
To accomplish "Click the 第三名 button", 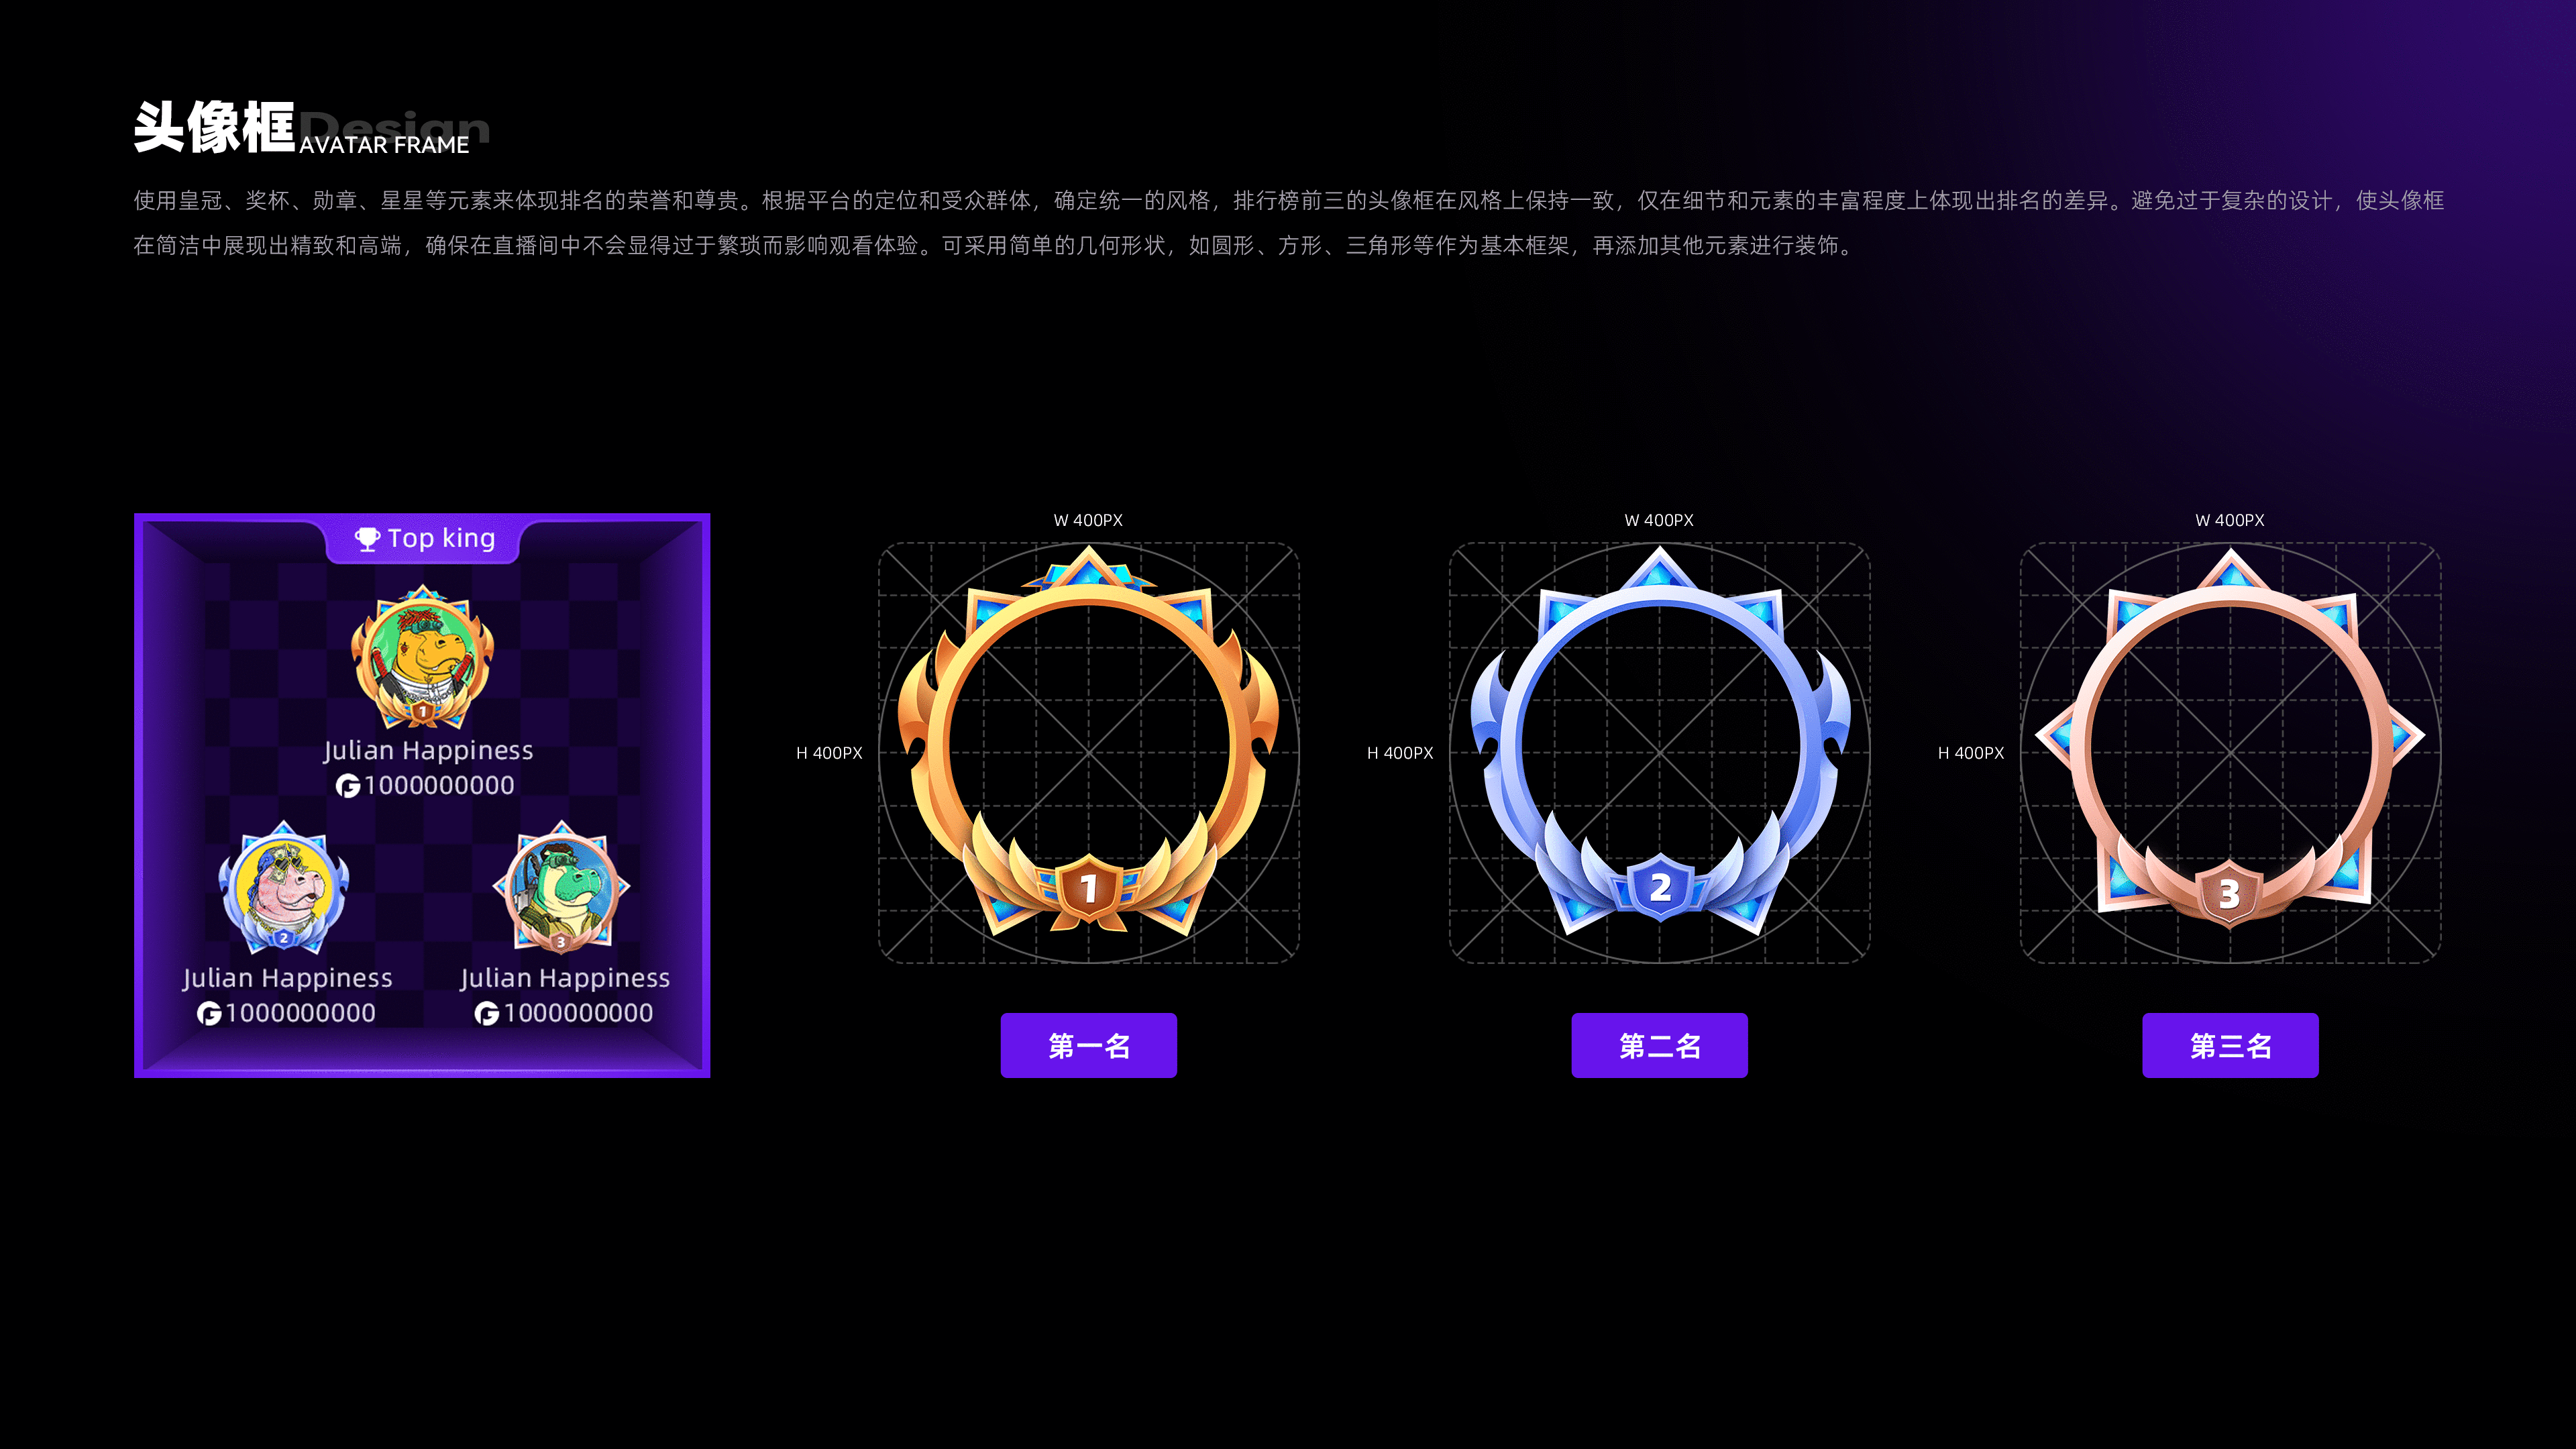I will click(2230, 1045).
